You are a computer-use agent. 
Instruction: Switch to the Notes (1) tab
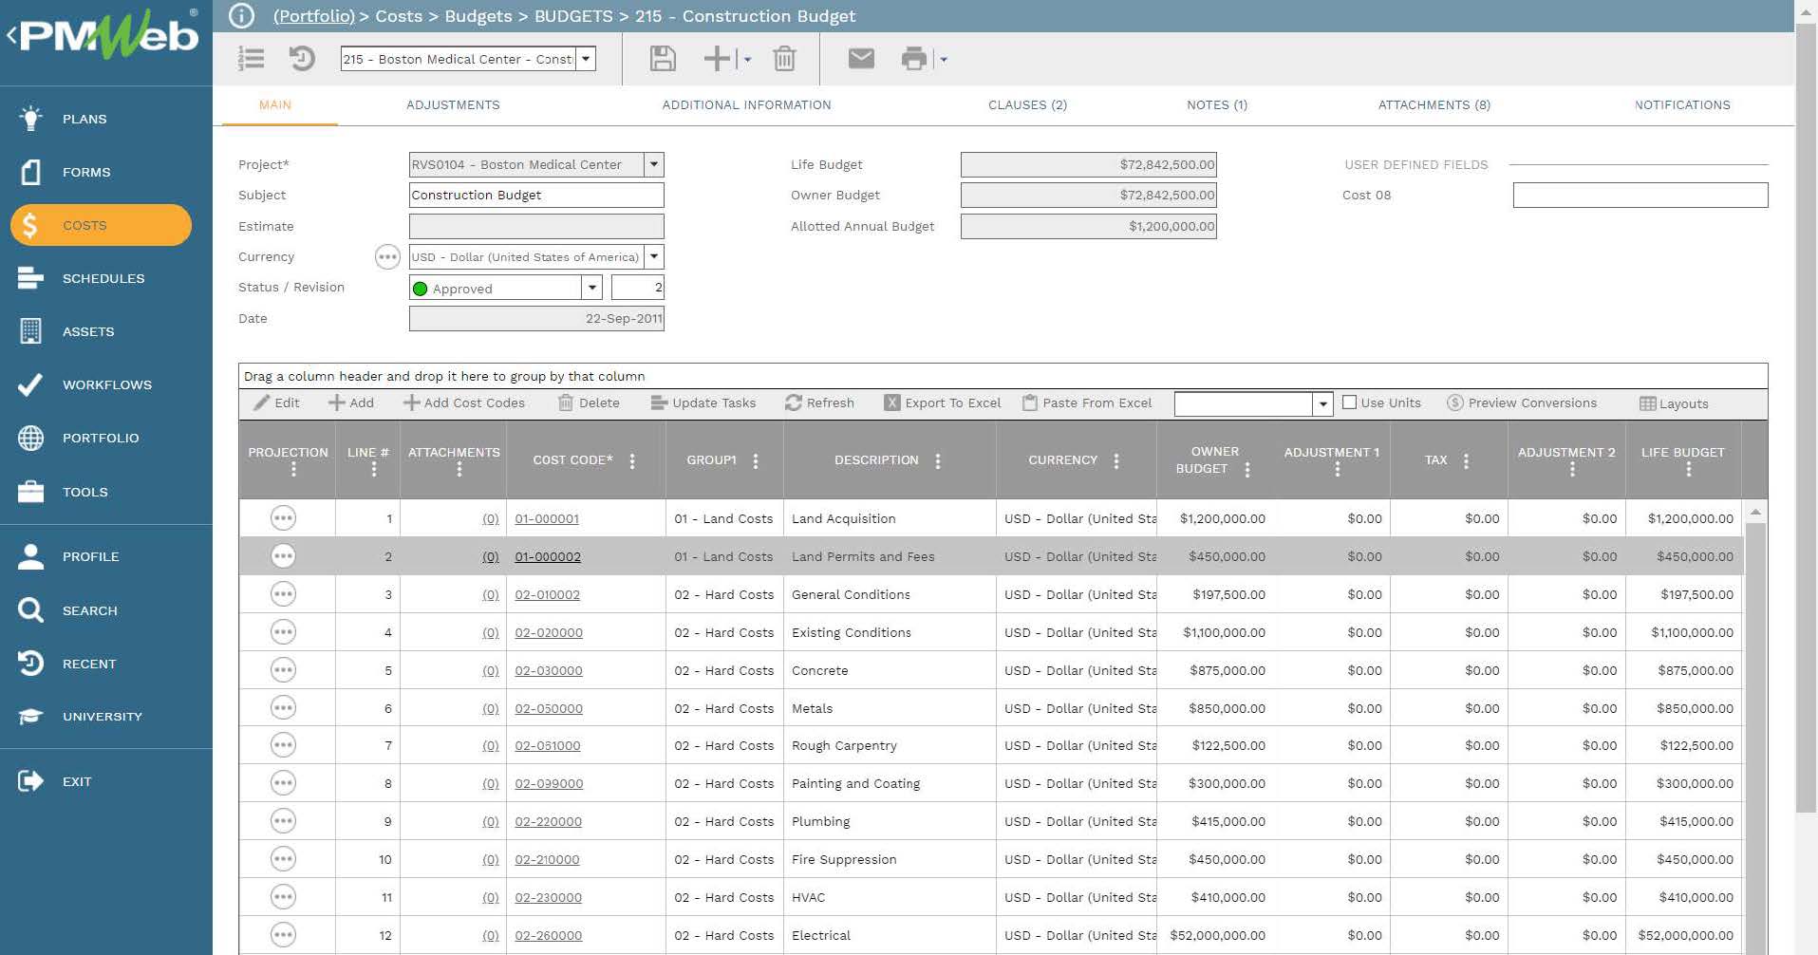[1217, 105]
